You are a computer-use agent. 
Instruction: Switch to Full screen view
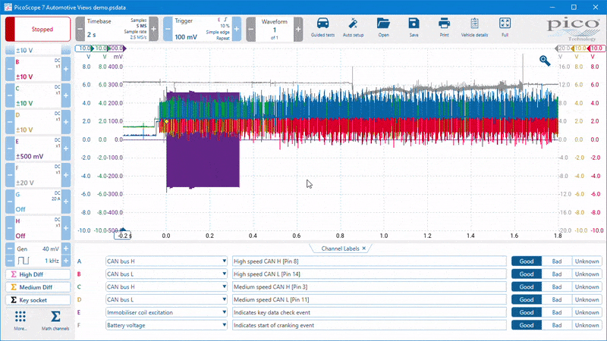[x=505, y=28]
